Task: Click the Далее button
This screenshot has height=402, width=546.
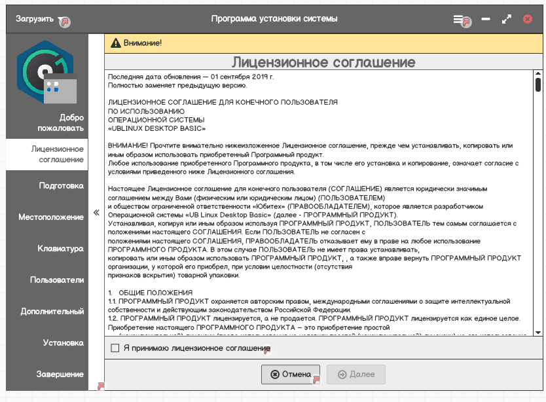Action: [356, 375]
